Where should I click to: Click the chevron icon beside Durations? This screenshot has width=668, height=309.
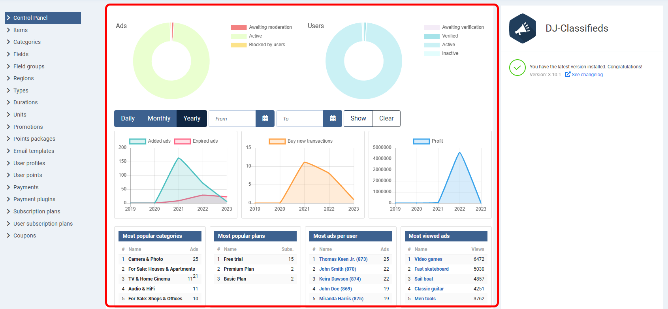8,102
